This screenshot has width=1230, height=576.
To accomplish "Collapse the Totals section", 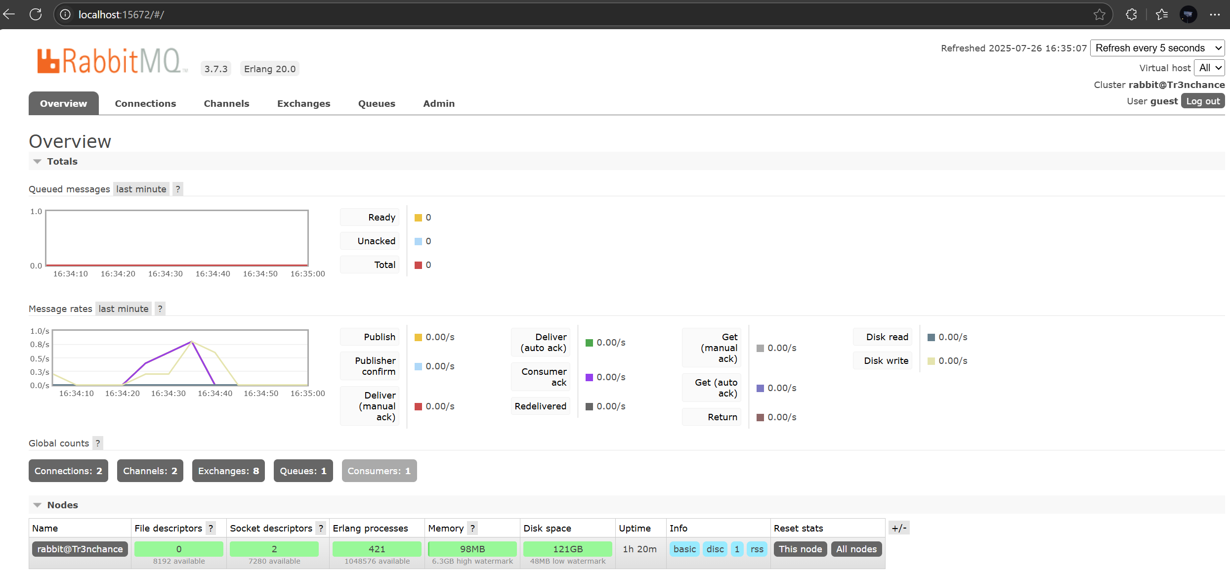I will point(38,162).
